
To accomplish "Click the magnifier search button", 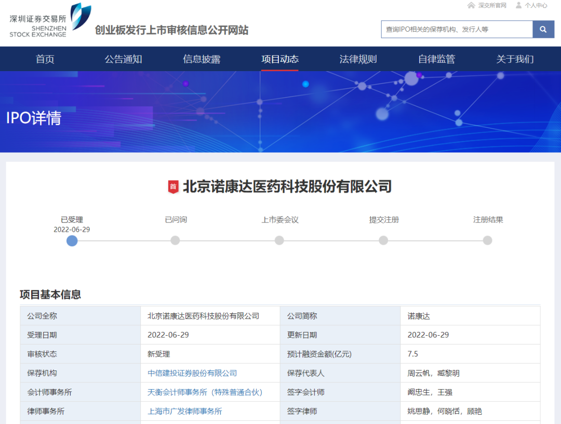I will pyautogui.click(x=543, y=29).
